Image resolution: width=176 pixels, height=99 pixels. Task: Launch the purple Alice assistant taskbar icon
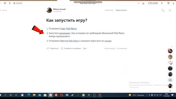pyautogui.click(x=22, y=95)
